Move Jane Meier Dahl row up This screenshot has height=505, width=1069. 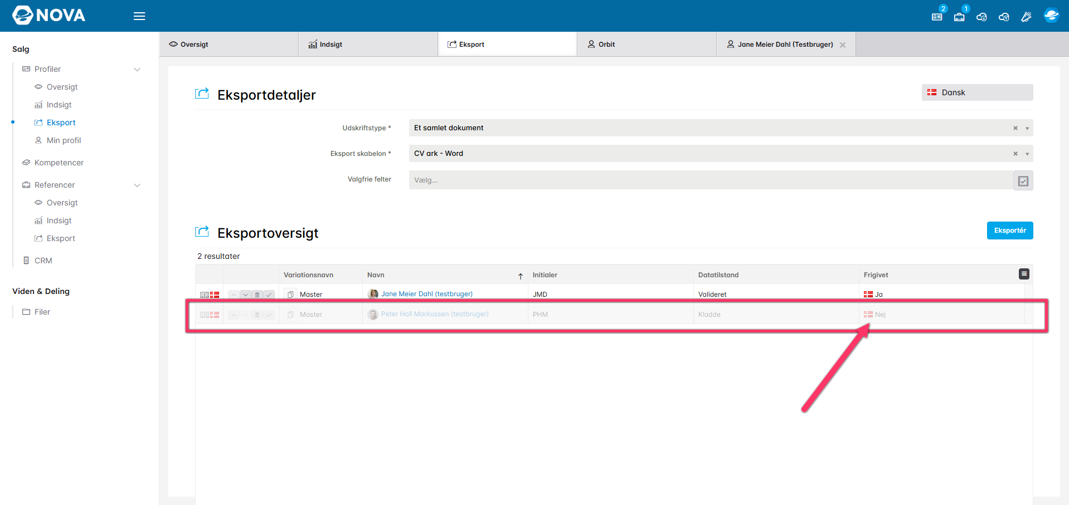point(234,295)
